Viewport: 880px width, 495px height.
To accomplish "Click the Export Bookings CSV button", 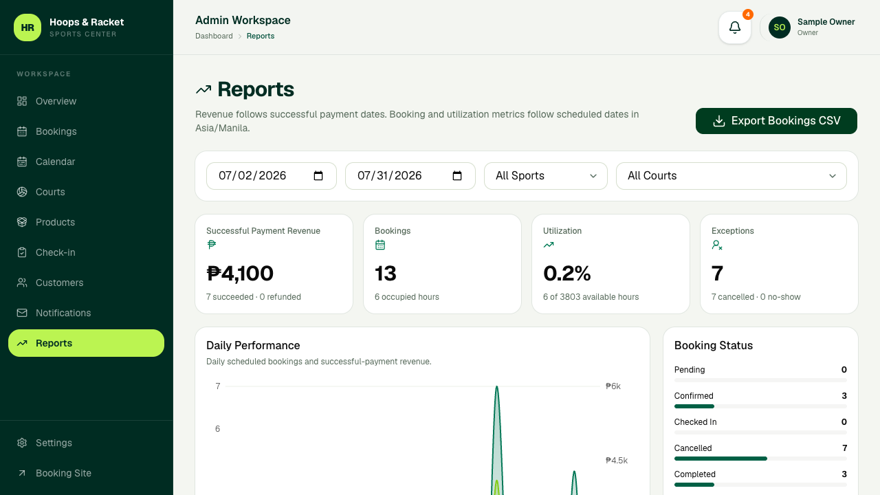I will click(776, 121).
